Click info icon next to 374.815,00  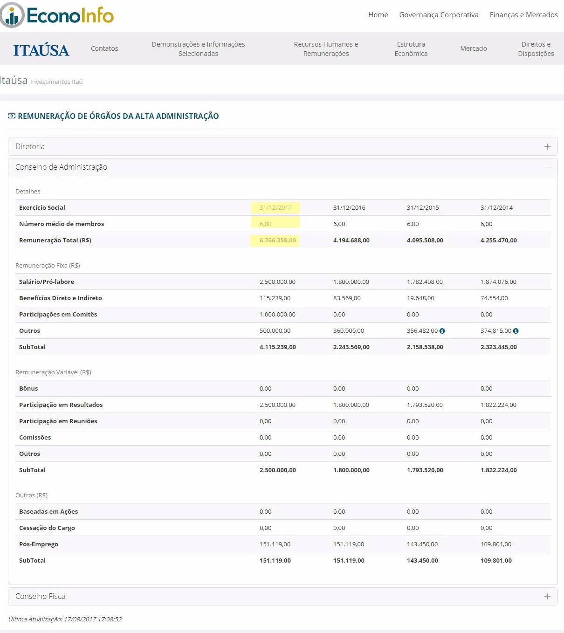pos(516,331)
